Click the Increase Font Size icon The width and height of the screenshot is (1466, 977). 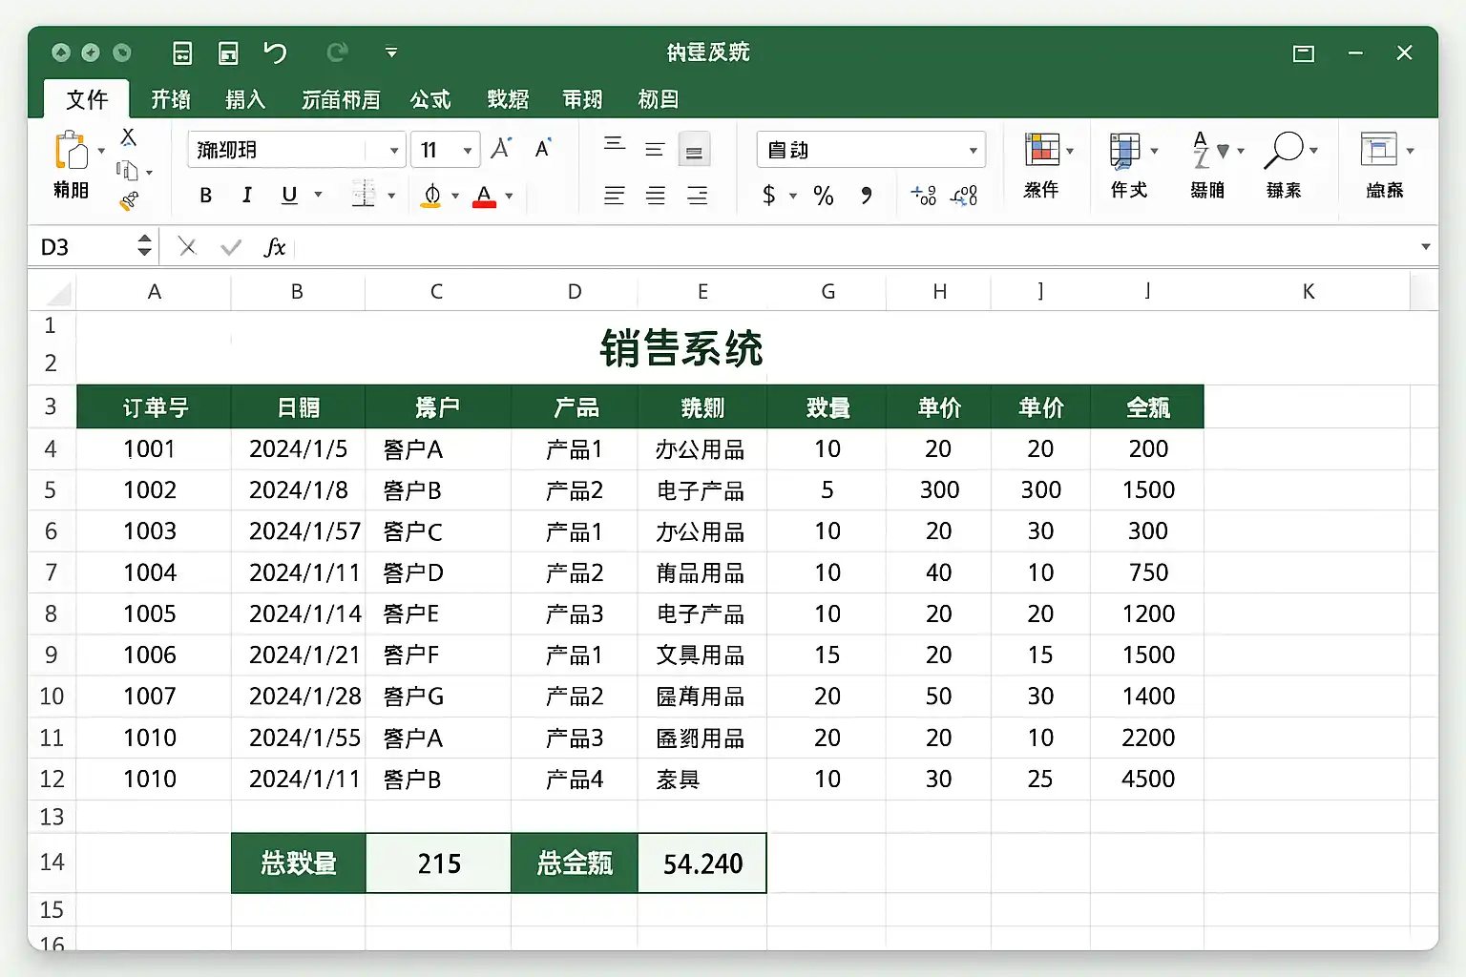click(x=501, y=149)
